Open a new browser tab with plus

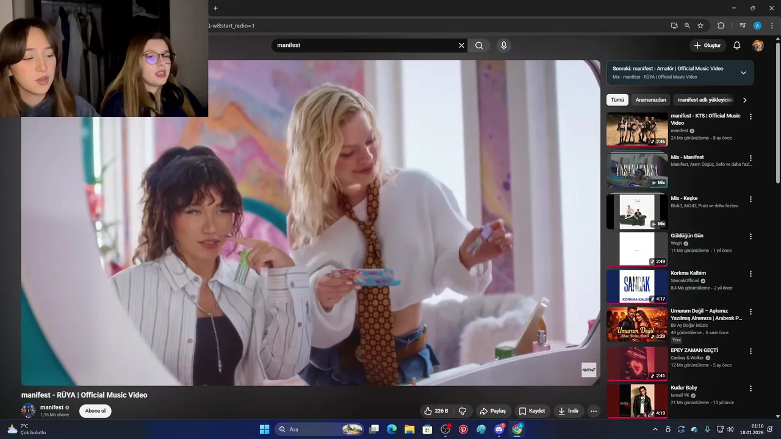pyautogui.click(x=215, y=8)
